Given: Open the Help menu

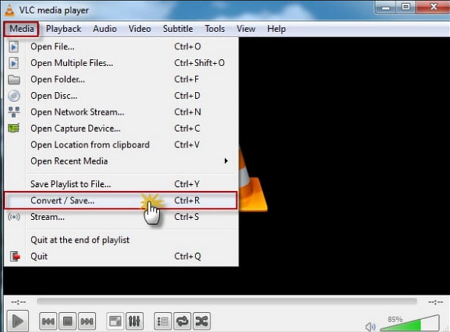Looking at the screenshot, I should point(276,29).
